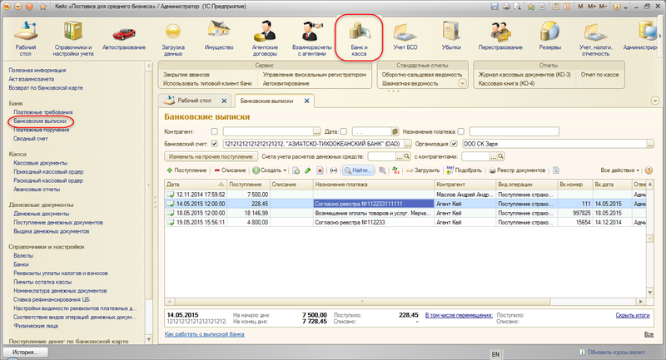Screen dimensions: 666x360
Task: Open the Как работать с выпиской банка link
Action: [x=204, y=334]
